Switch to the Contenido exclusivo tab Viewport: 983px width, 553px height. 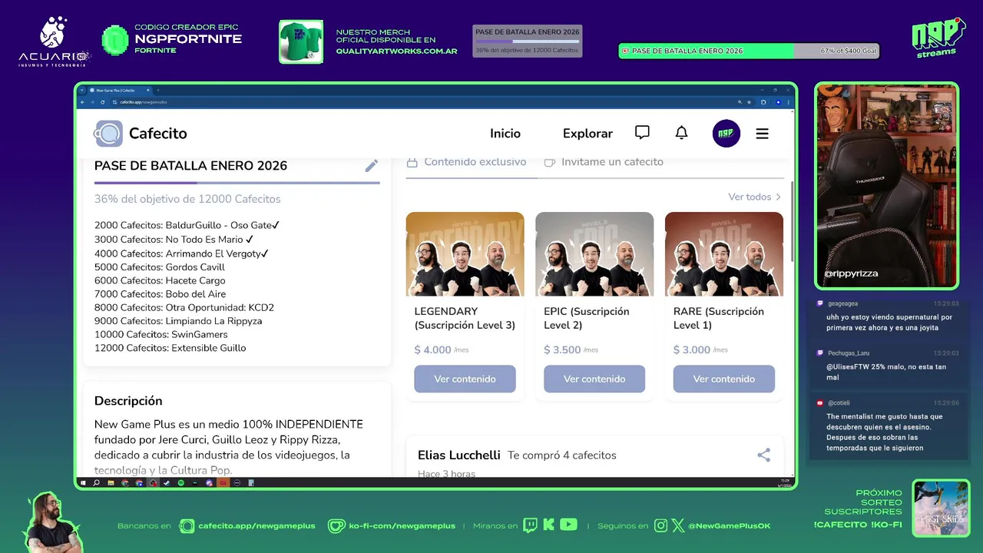(467, 162)
